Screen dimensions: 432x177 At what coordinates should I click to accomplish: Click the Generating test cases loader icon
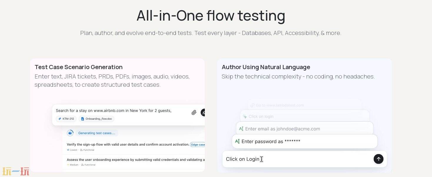(x=70, y=133)
